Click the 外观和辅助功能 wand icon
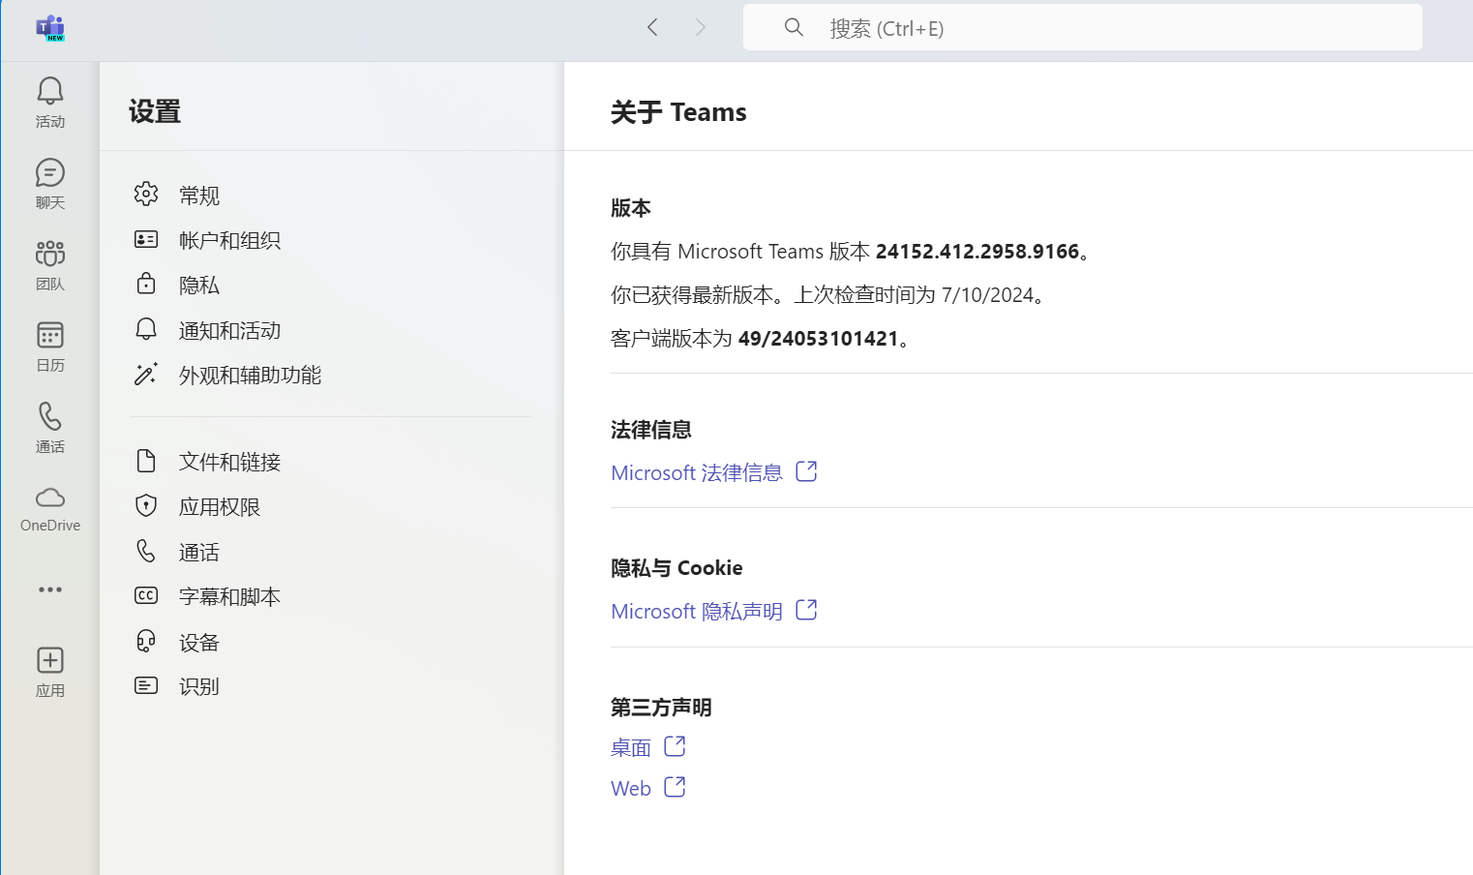Image resolution: width=1473 pixels, height=875 pixels. pyautogui.click(x=146, y=374)
